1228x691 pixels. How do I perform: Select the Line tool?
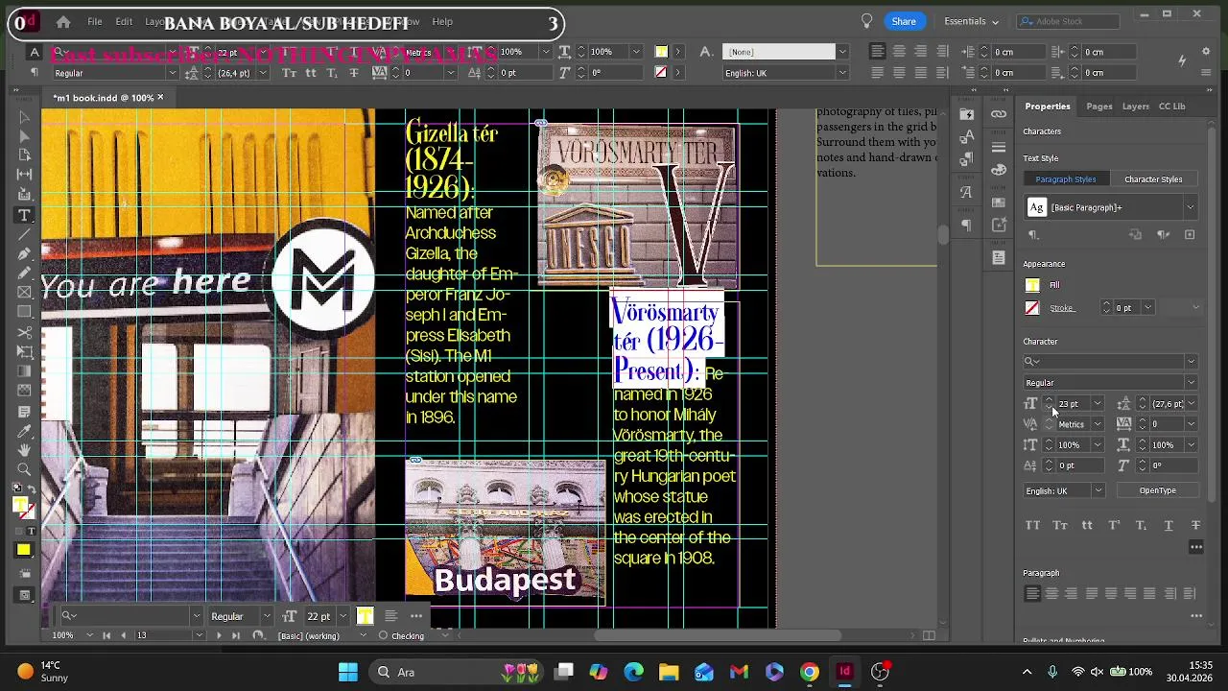tap(24, 234)
